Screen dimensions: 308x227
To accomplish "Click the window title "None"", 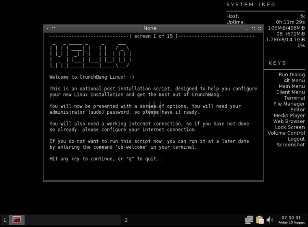I will coord(150,28).
